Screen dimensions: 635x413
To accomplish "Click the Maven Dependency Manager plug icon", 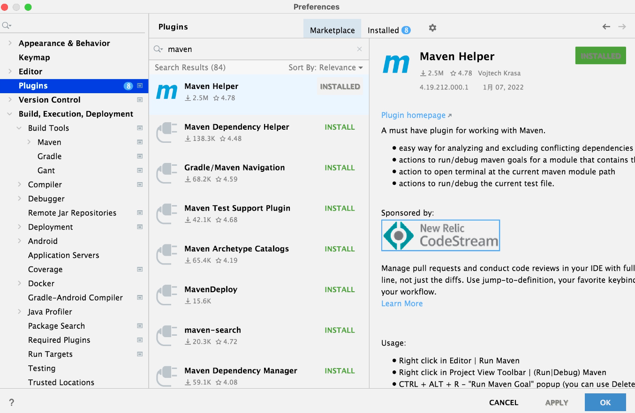I will pos(167,376).
